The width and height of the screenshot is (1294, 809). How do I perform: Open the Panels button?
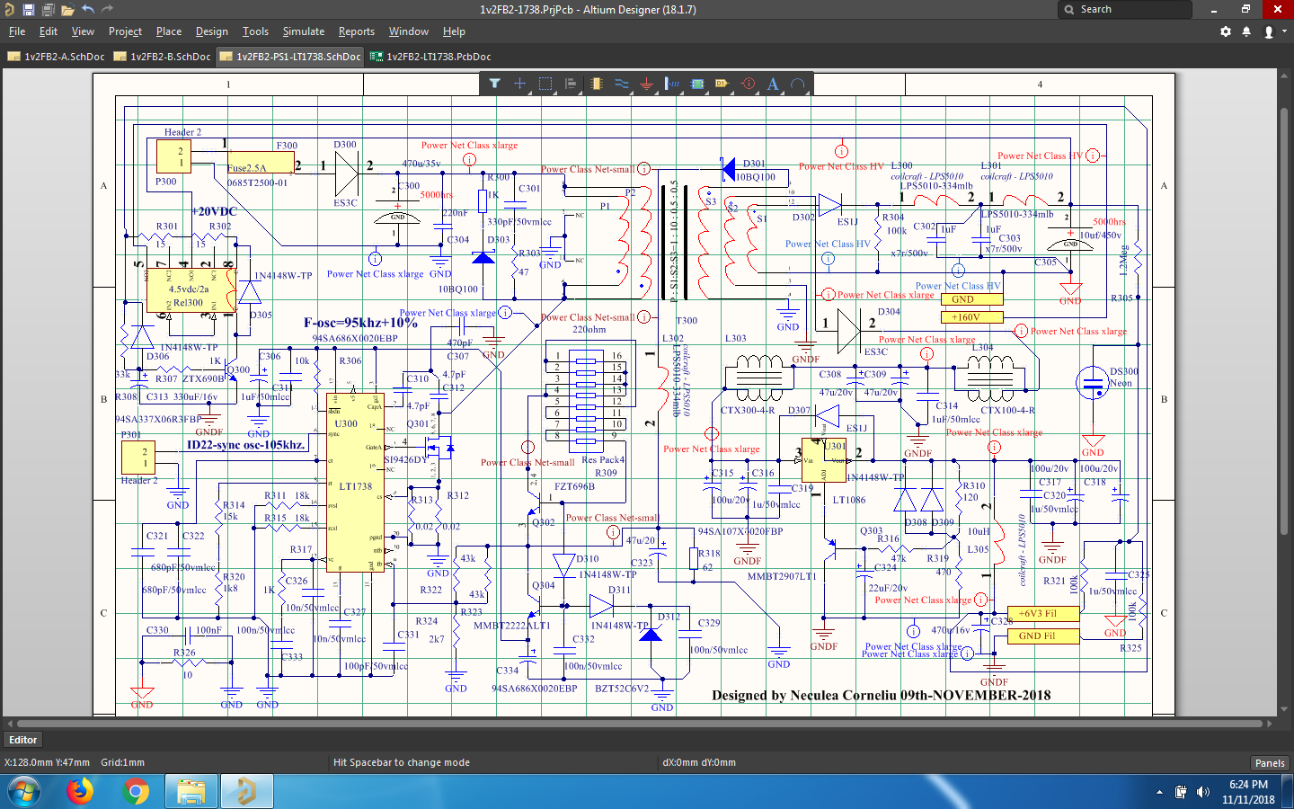[1270, 762]
